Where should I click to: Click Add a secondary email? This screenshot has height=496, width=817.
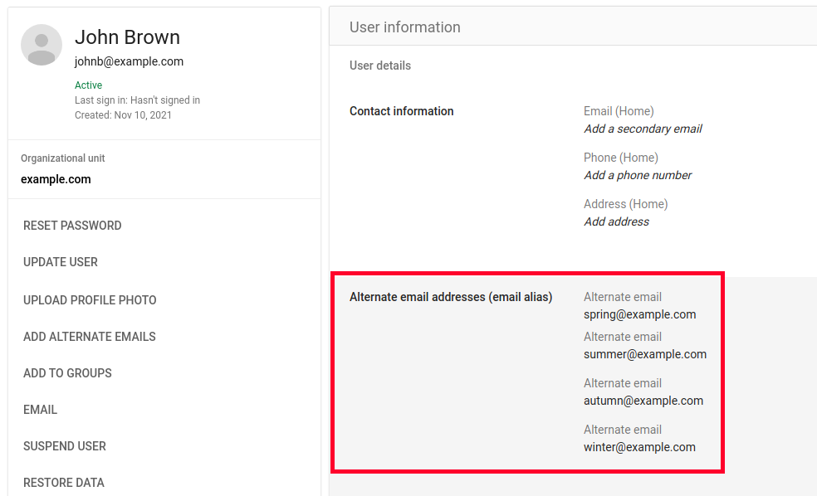[643, 129]
